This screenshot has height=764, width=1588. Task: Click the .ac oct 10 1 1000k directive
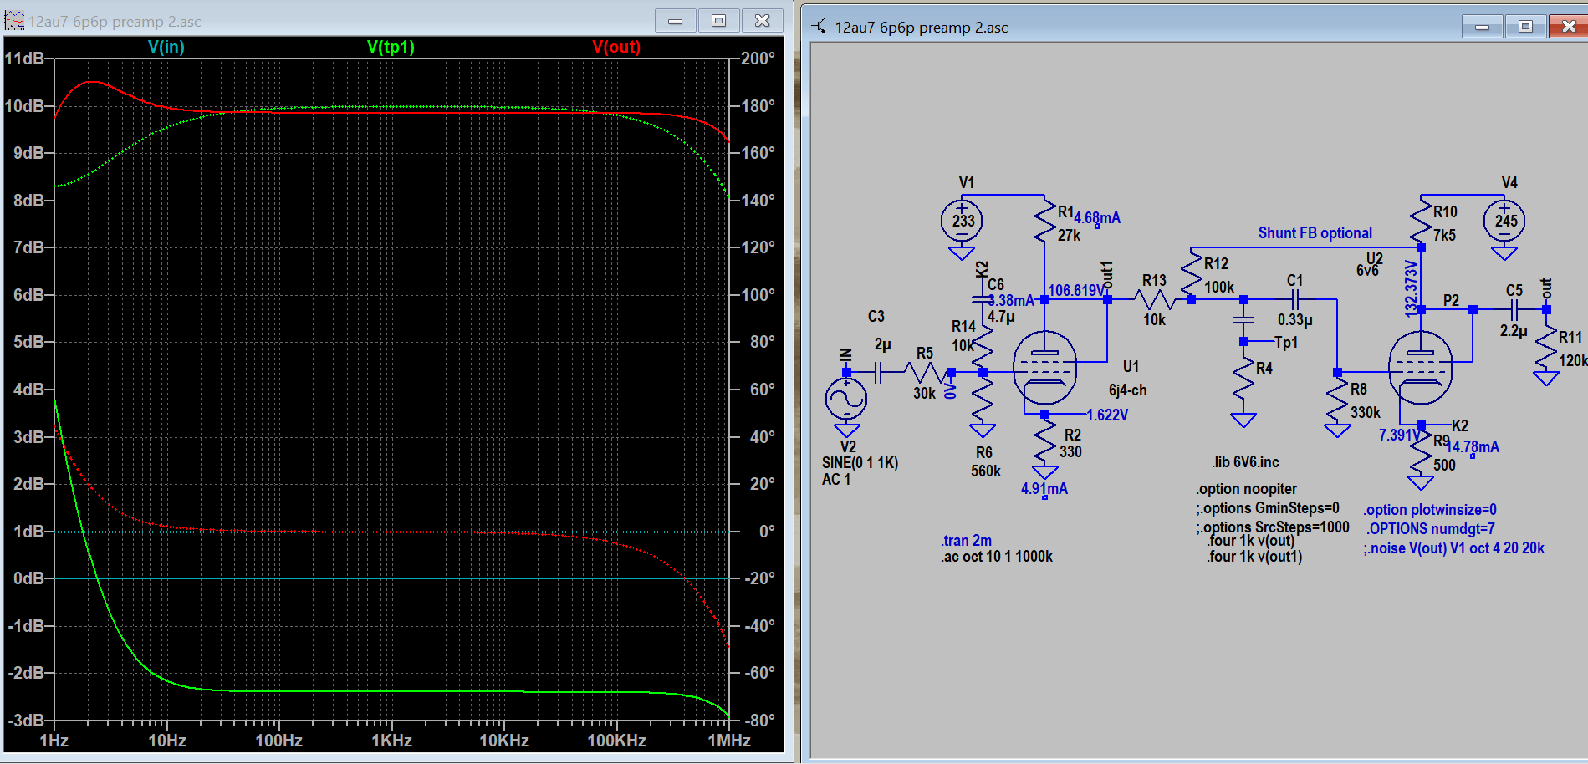pos(996,557)
